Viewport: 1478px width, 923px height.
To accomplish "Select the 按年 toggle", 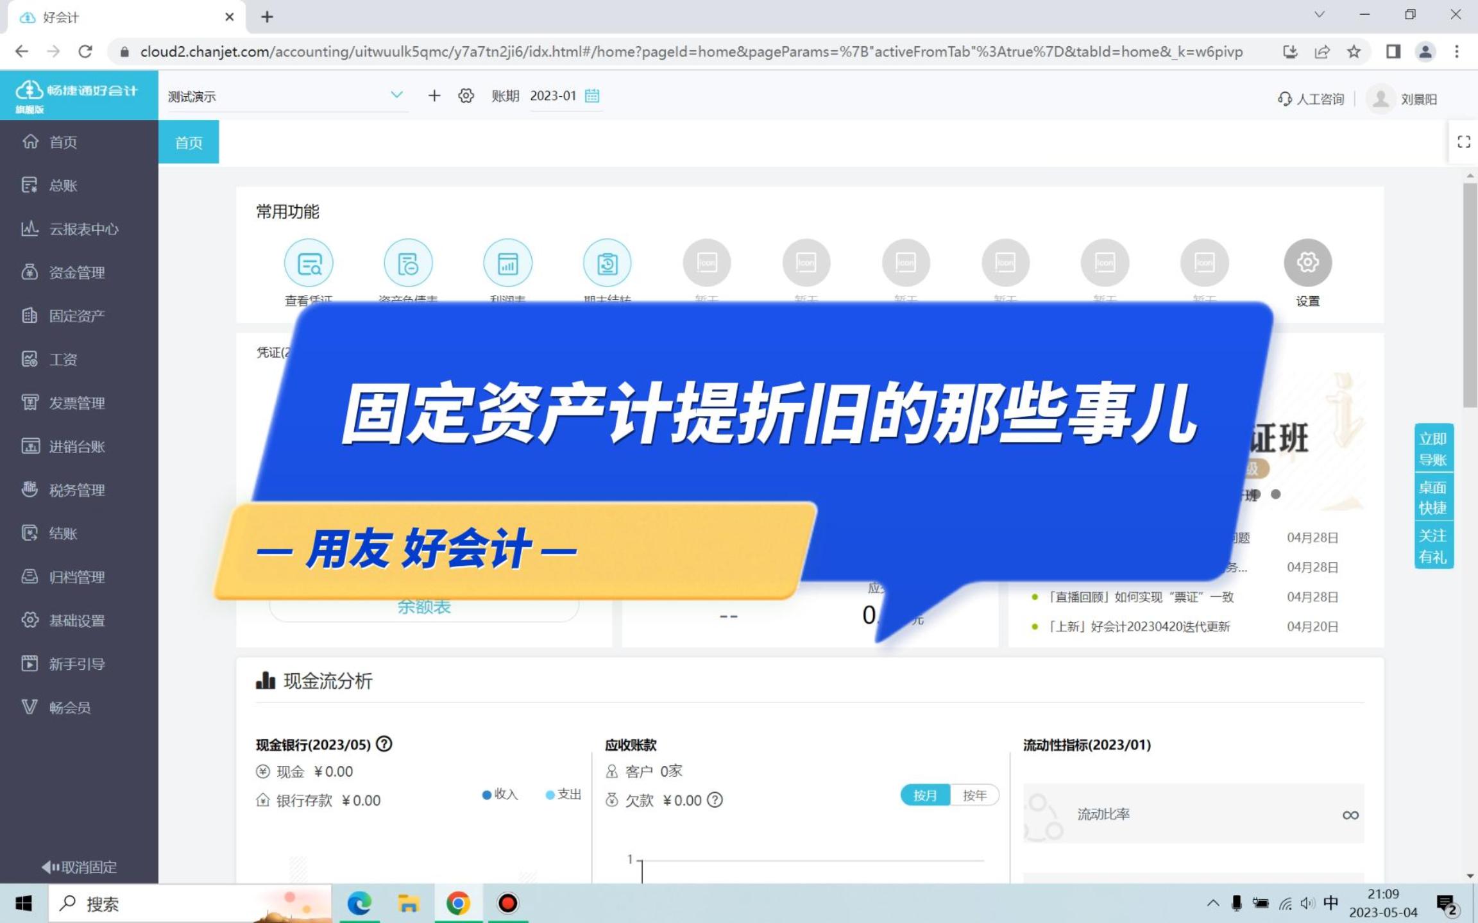I will [x=974, y=795].
